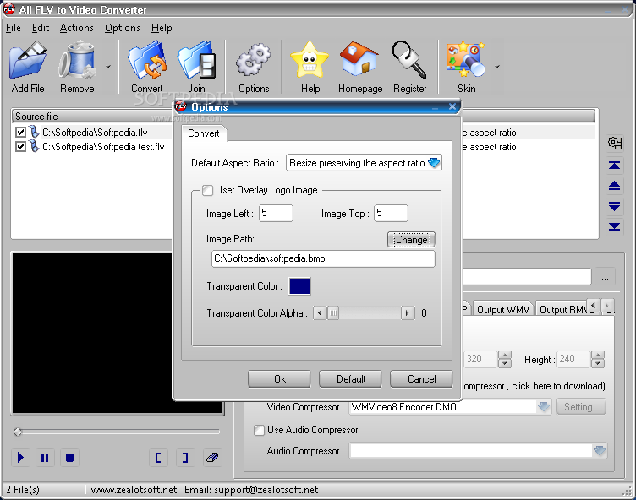Viewport: 636px width, 500px height.
Task: Click the Join toolbar icon
Action: point(197,61)
